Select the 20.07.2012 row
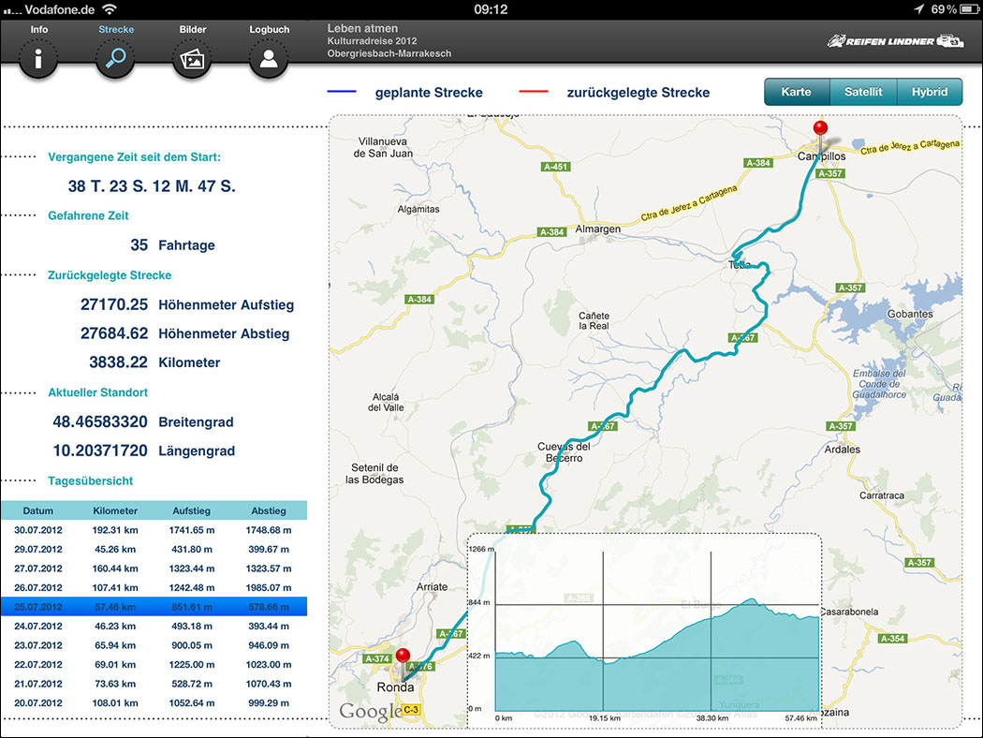 pyautogui.click(x=154, y=703)
